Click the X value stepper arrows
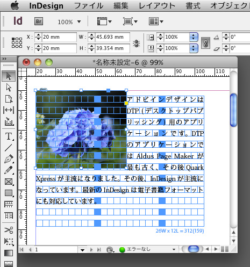This screenshot has height=267, width=250. coord(38,37)
